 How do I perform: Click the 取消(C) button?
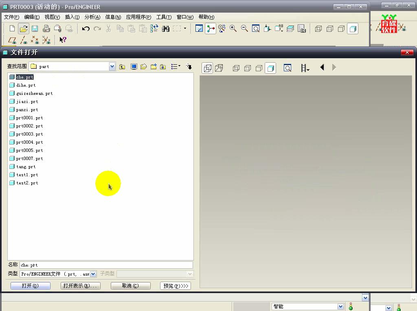pyautogui.click(x=130, y=286)
